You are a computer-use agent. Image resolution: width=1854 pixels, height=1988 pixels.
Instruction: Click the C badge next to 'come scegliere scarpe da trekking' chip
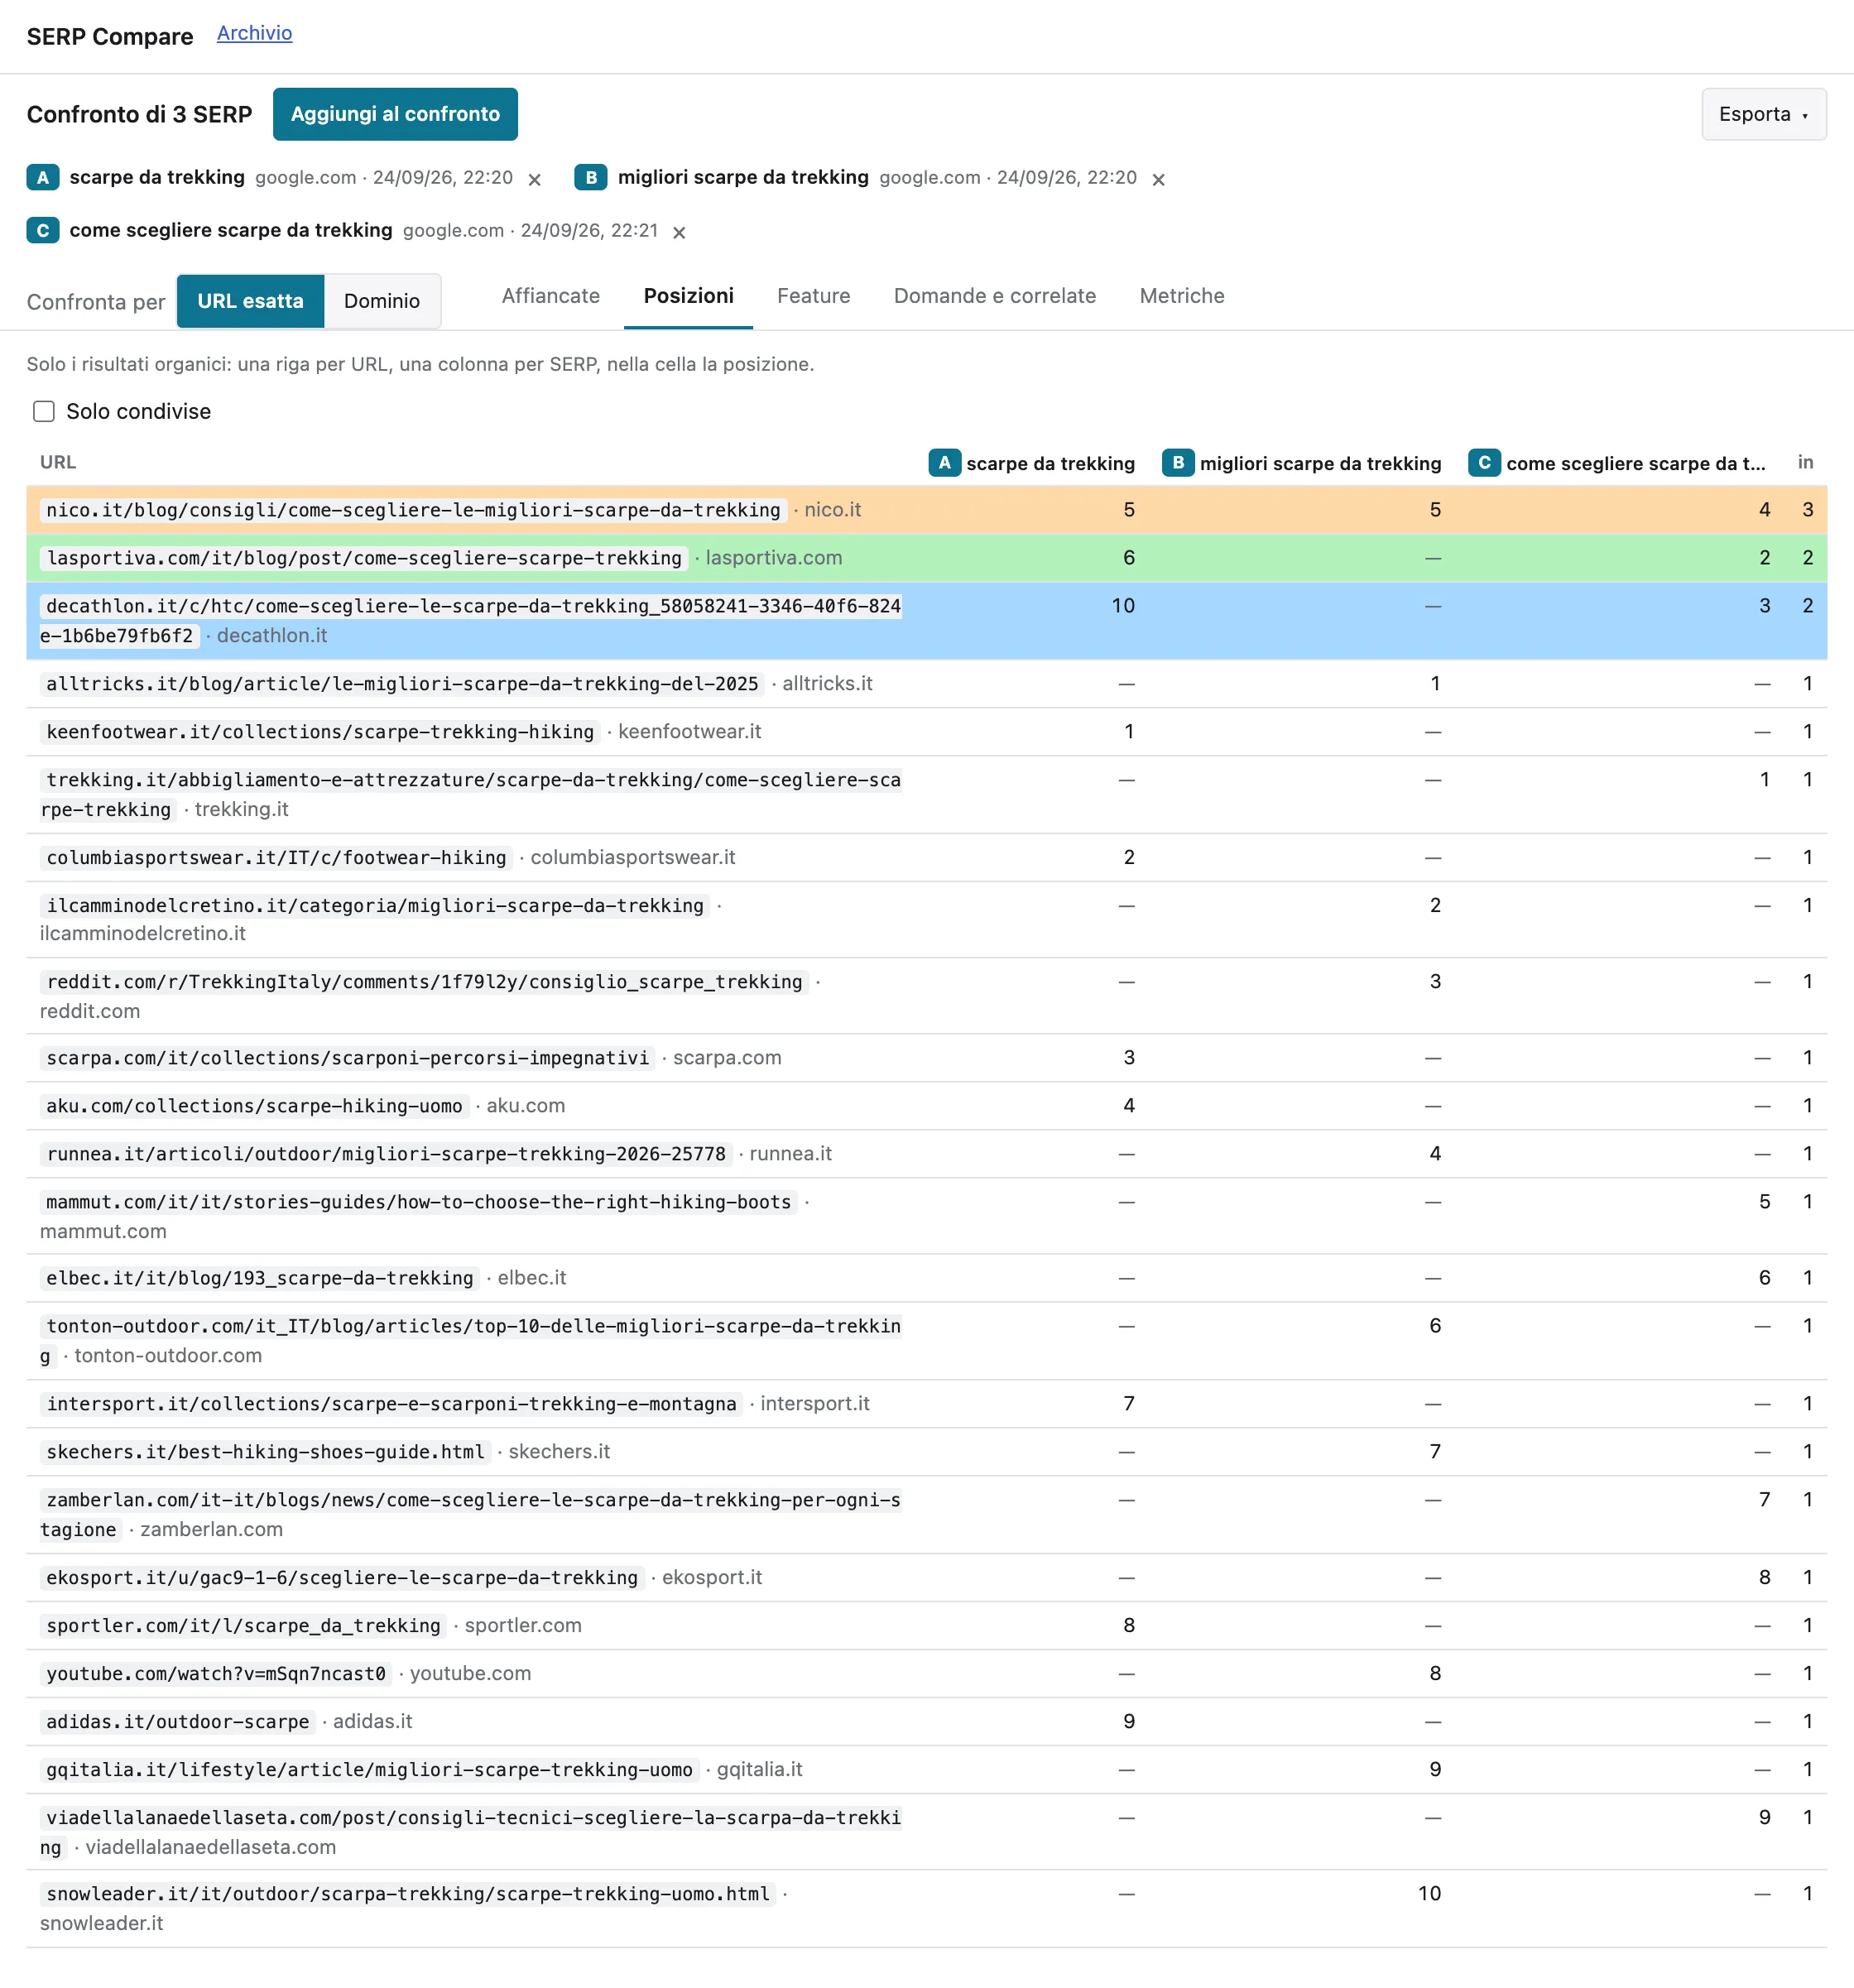click(43, 231)
